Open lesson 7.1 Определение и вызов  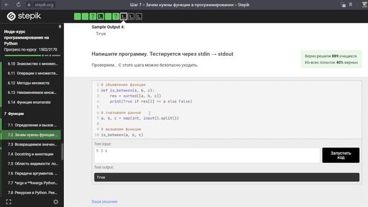click(32, 125)
